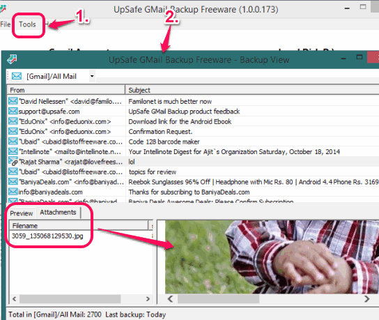
Task: Select the 'topics for review' email
Action: [x=153, y=172]
